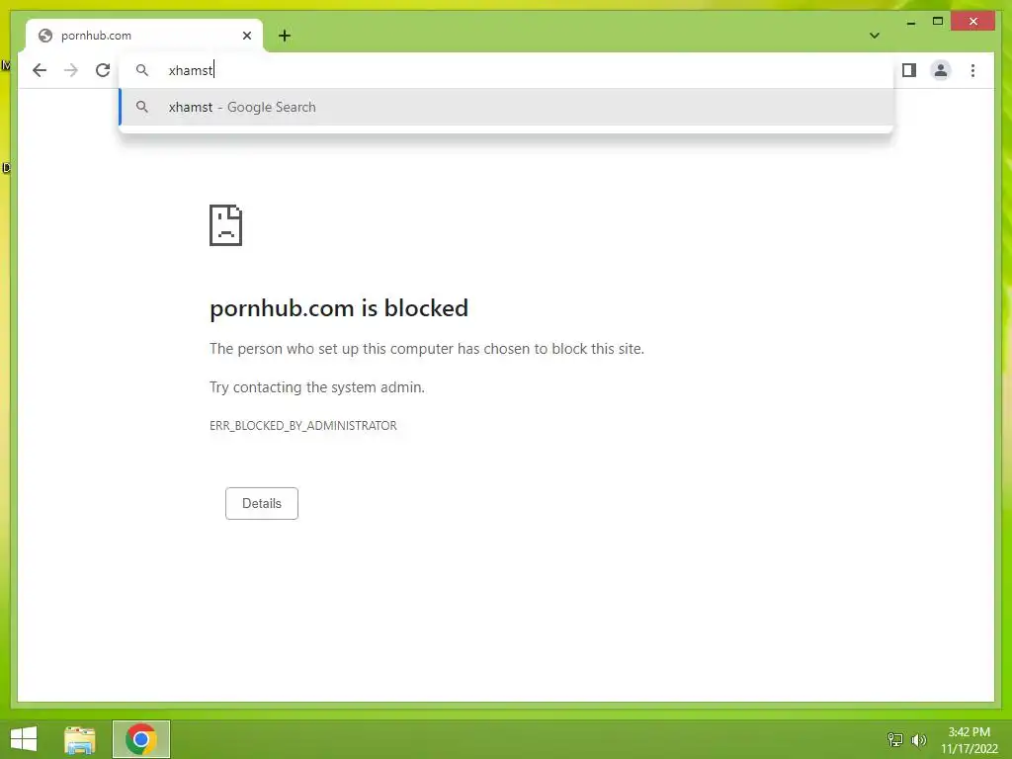Click the globe favicon on the tab
Image resolution: width=1012 pixels, height=759 pixels.
[45, 36]
